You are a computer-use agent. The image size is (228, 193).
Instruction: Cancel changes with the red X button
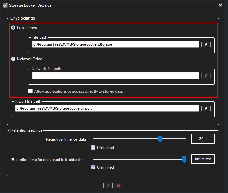tap(119, 186)
